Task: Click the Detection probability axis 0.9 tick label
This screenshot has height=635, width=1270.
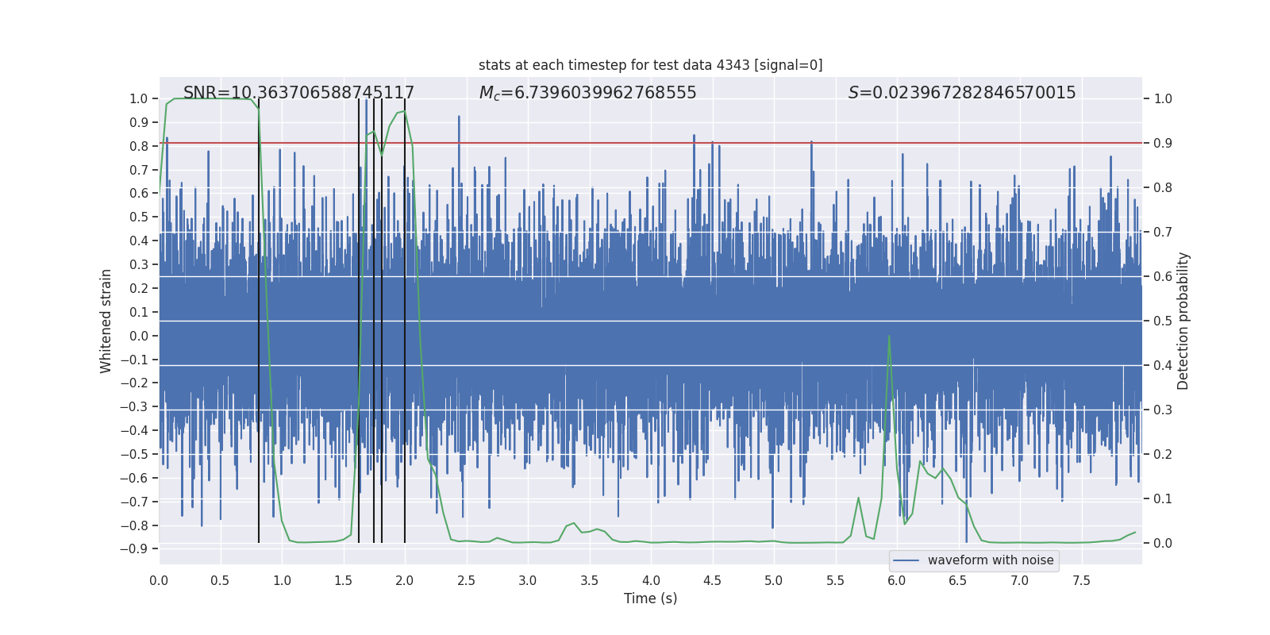Action: click(x=1163, y=144)
